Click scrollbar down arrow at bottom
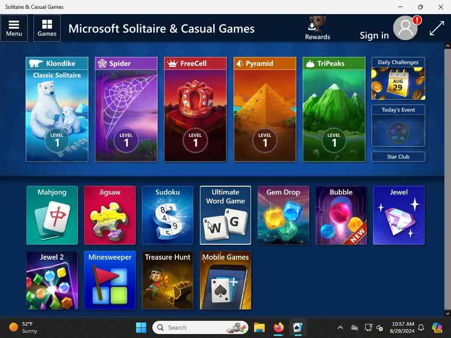 click(447, 313)
